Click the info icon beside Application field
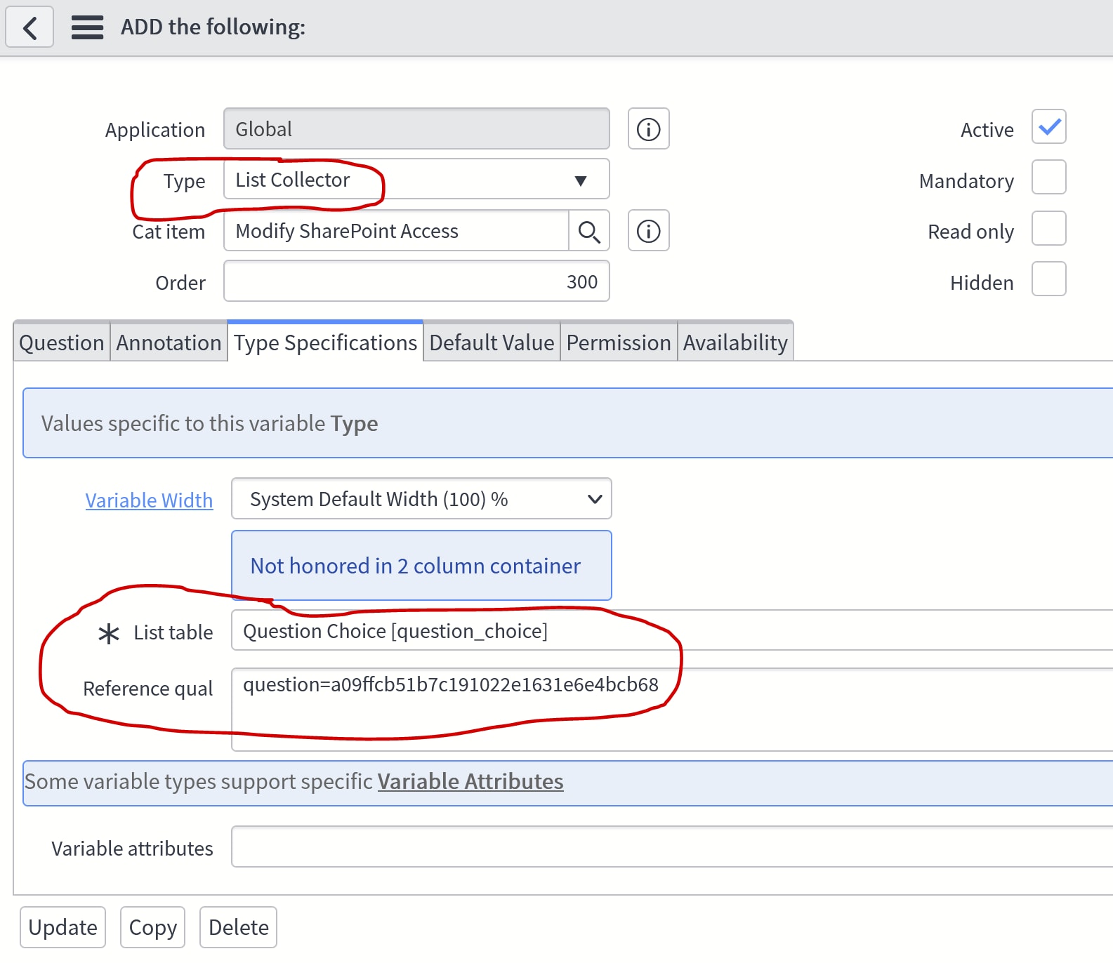This screenshot has height=963, width=1113. tap(648, 129)
